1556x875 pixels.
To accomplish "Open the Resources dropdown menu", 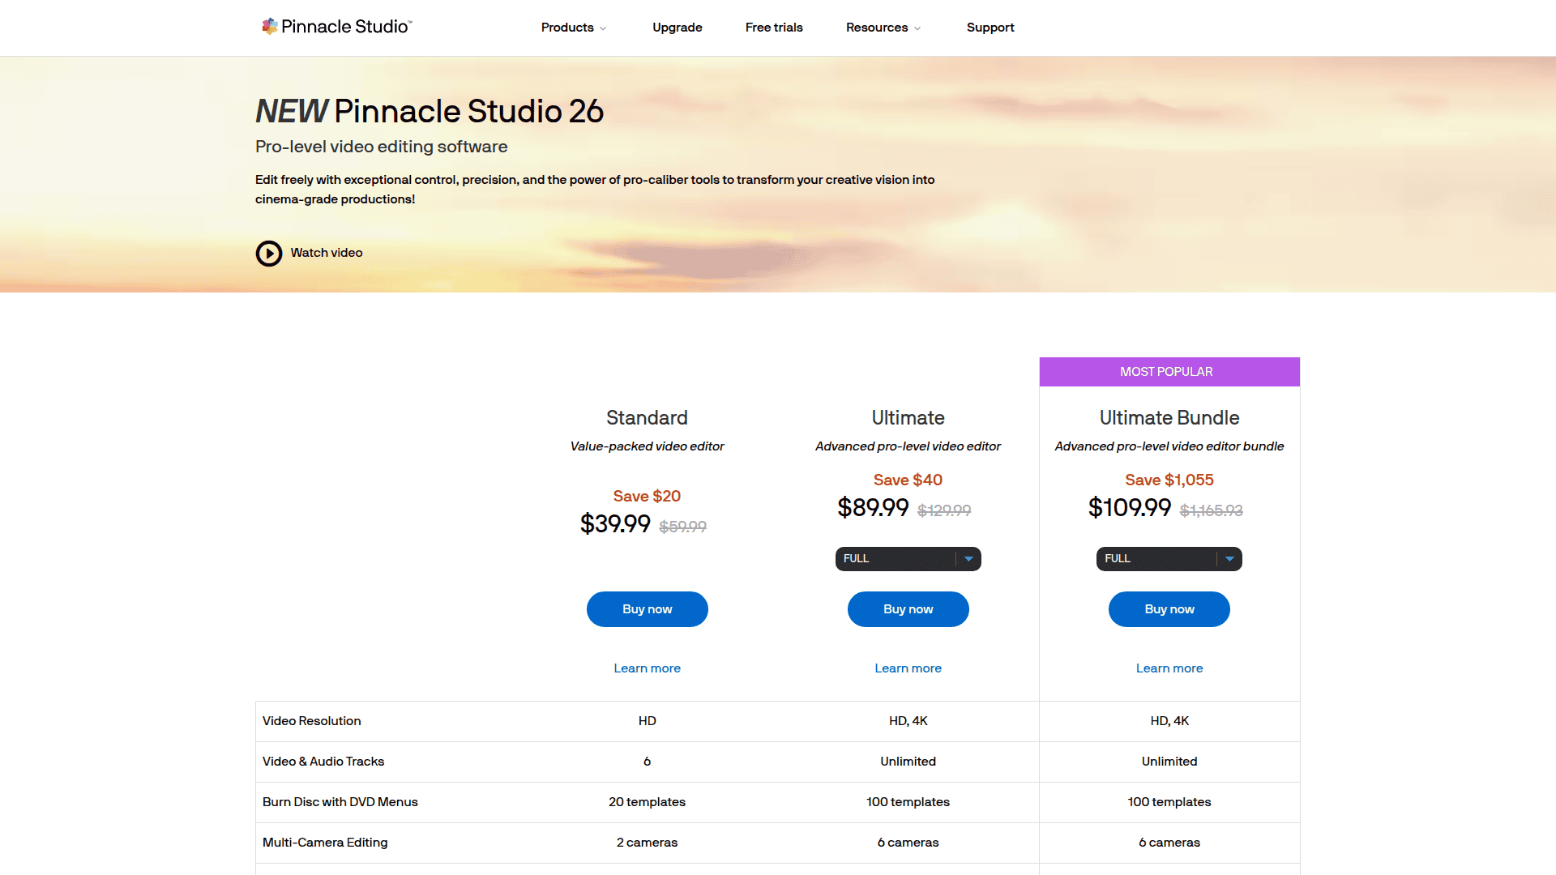I will (x=883, y=28).
